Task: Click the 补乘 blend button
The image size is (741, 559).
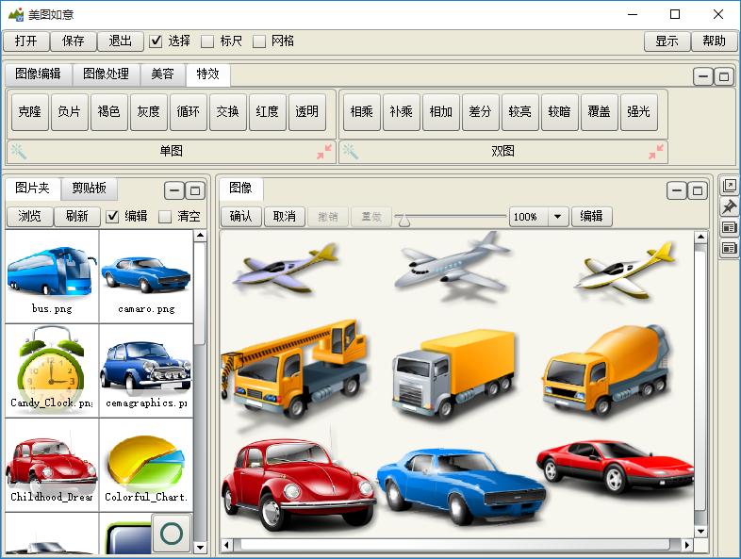Action: tap(402, 112)
